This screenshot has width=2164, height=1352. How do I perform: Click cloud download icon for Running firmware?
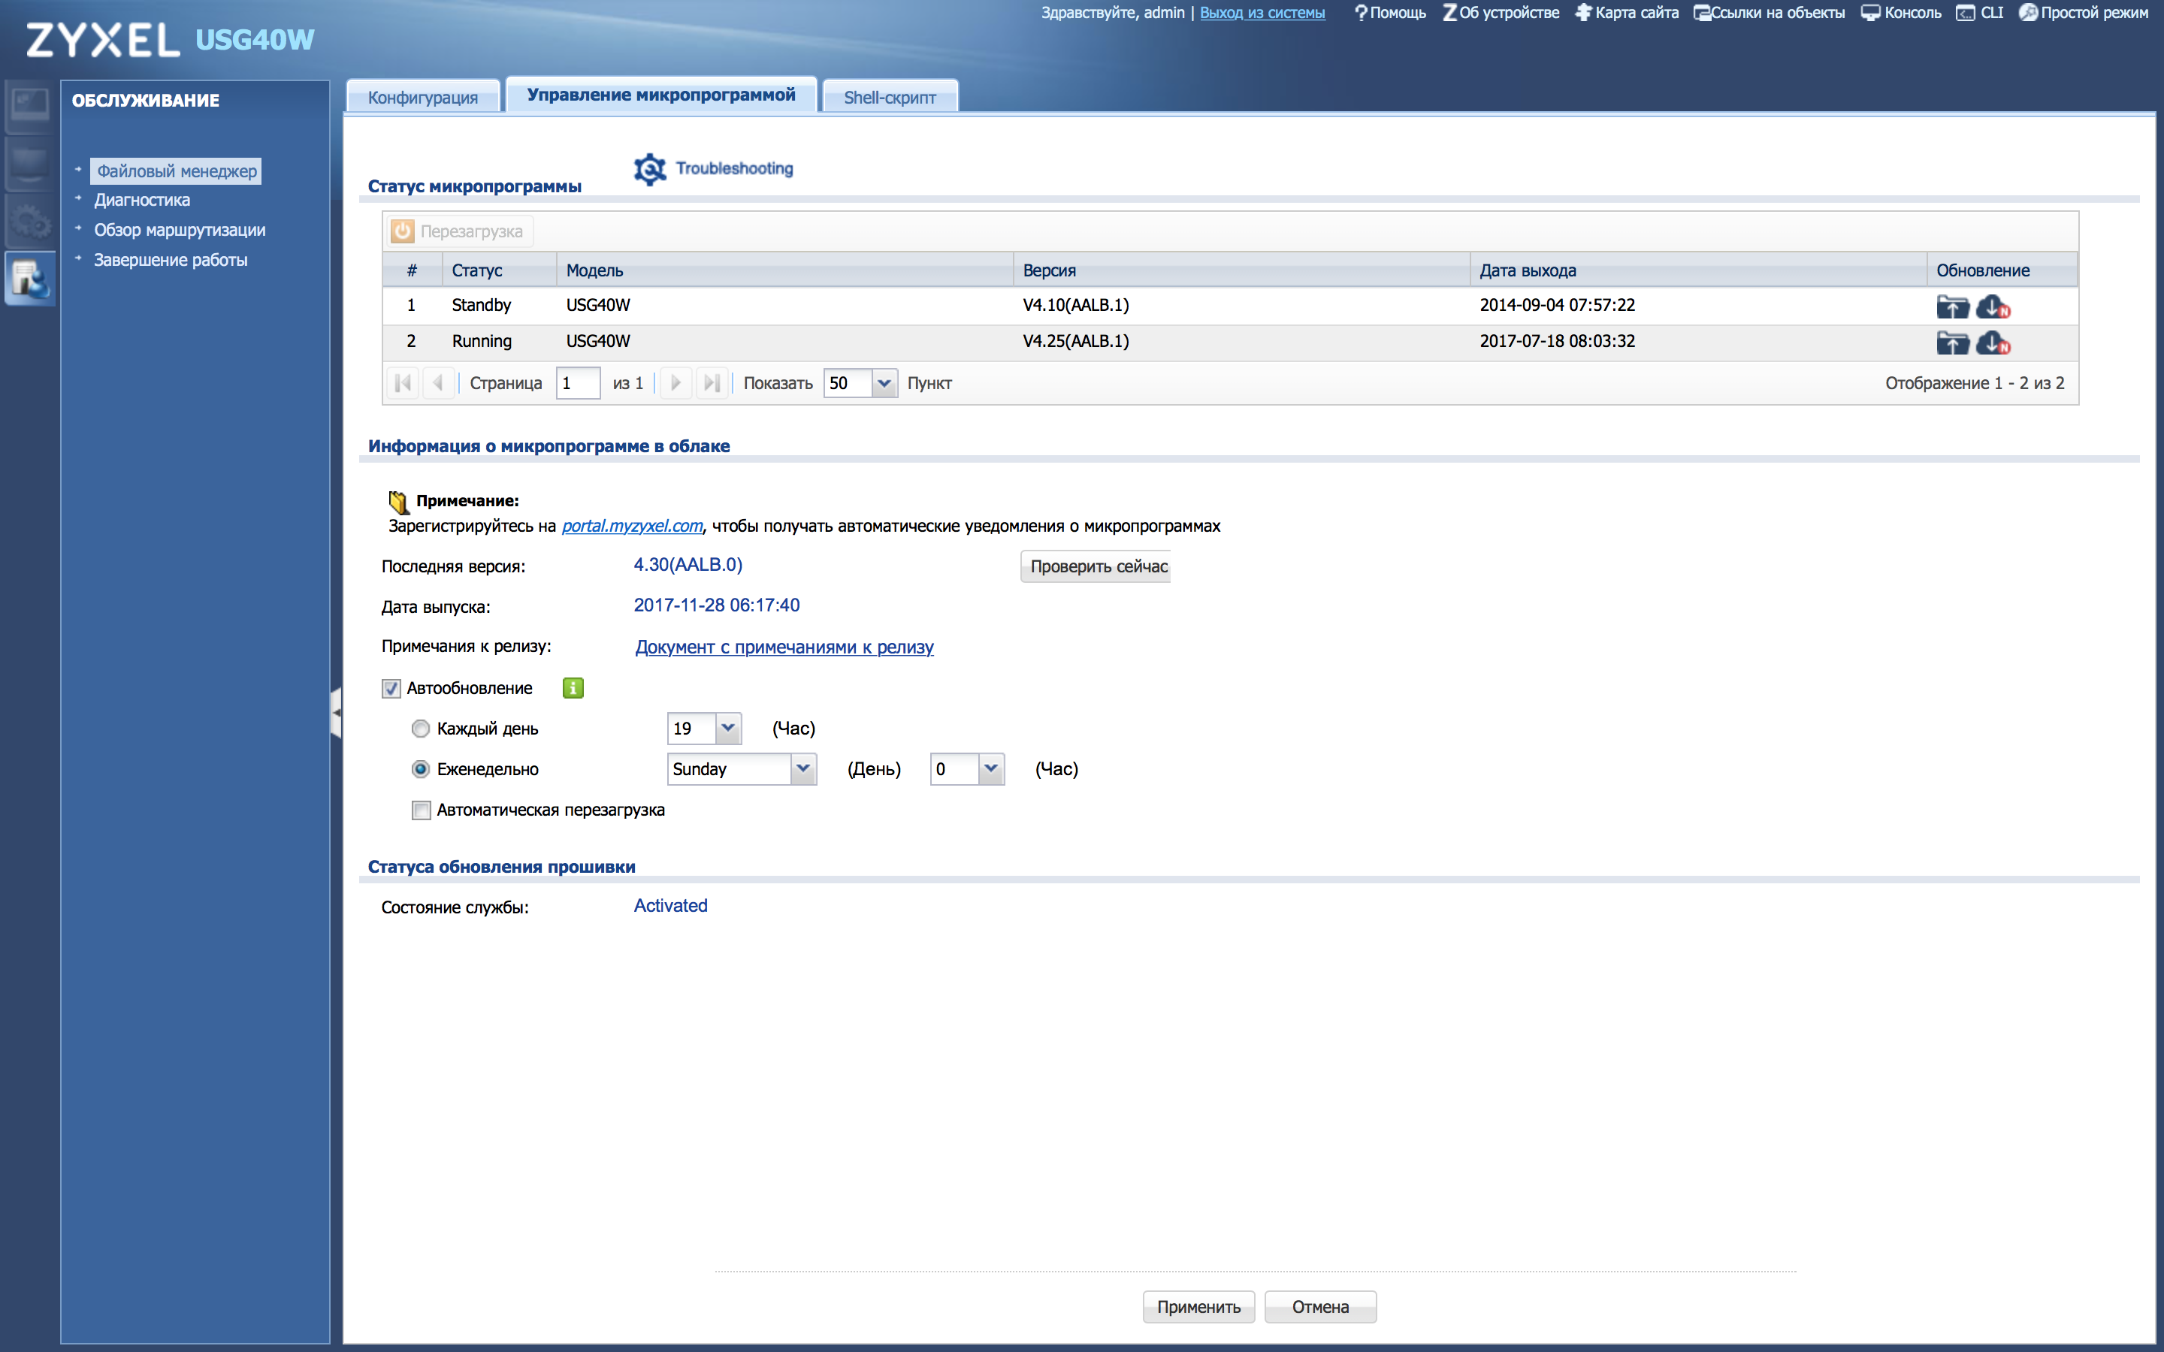pos(1993,343)
